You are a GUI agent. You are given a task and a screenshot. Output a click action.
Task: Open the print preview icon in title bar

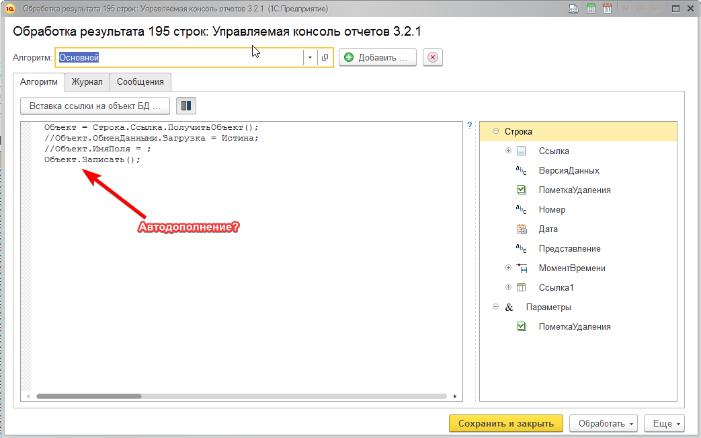pos(573,9)
